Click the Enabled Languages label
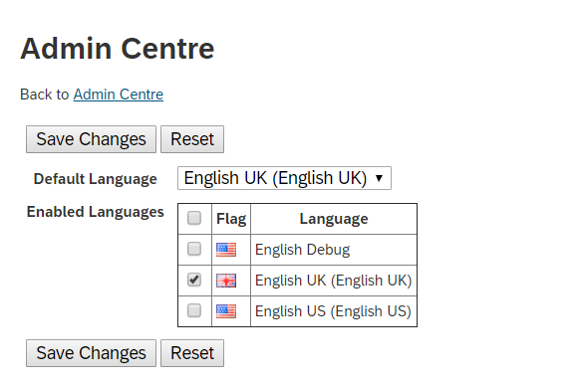 point(96,212)
